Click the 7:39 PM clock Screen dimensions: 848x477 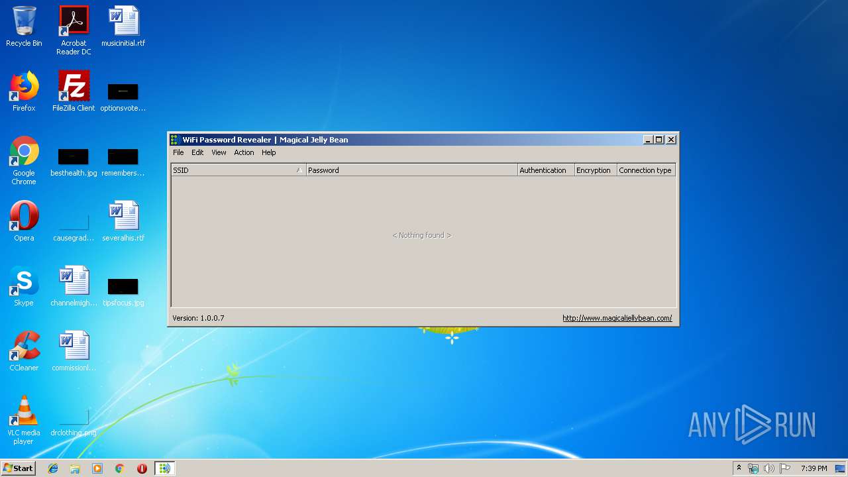point(814,468)
